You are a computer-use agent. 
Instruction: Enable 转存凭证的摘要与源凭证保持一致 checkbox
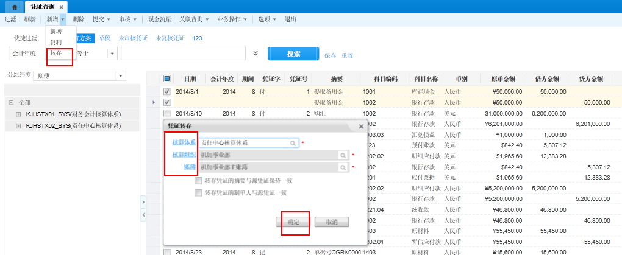(198, 181)
